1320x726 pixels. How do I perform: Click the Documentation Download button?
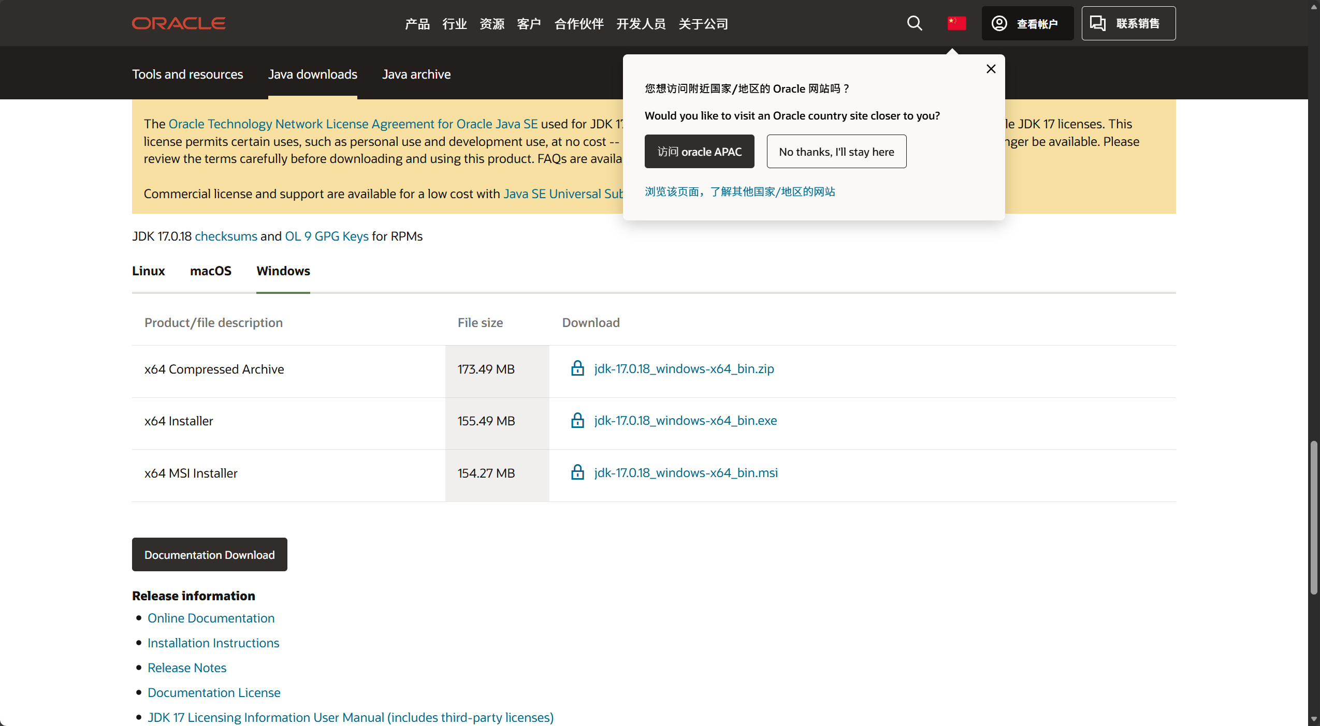click(209, 555)
